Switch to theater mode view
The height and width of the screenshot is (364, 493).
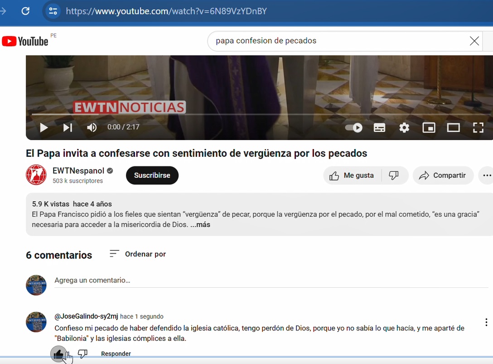(x=453, y=128)
